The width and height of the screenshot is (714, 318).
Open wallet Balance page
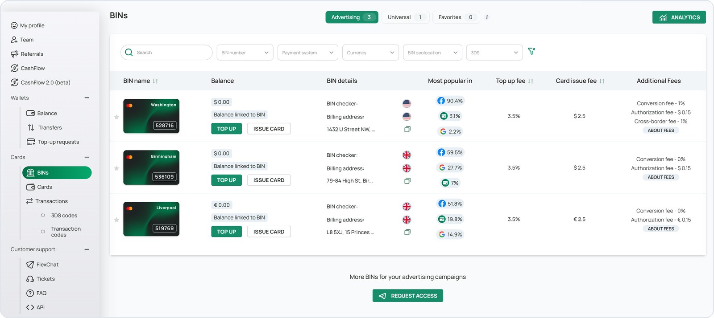point(42,113)
